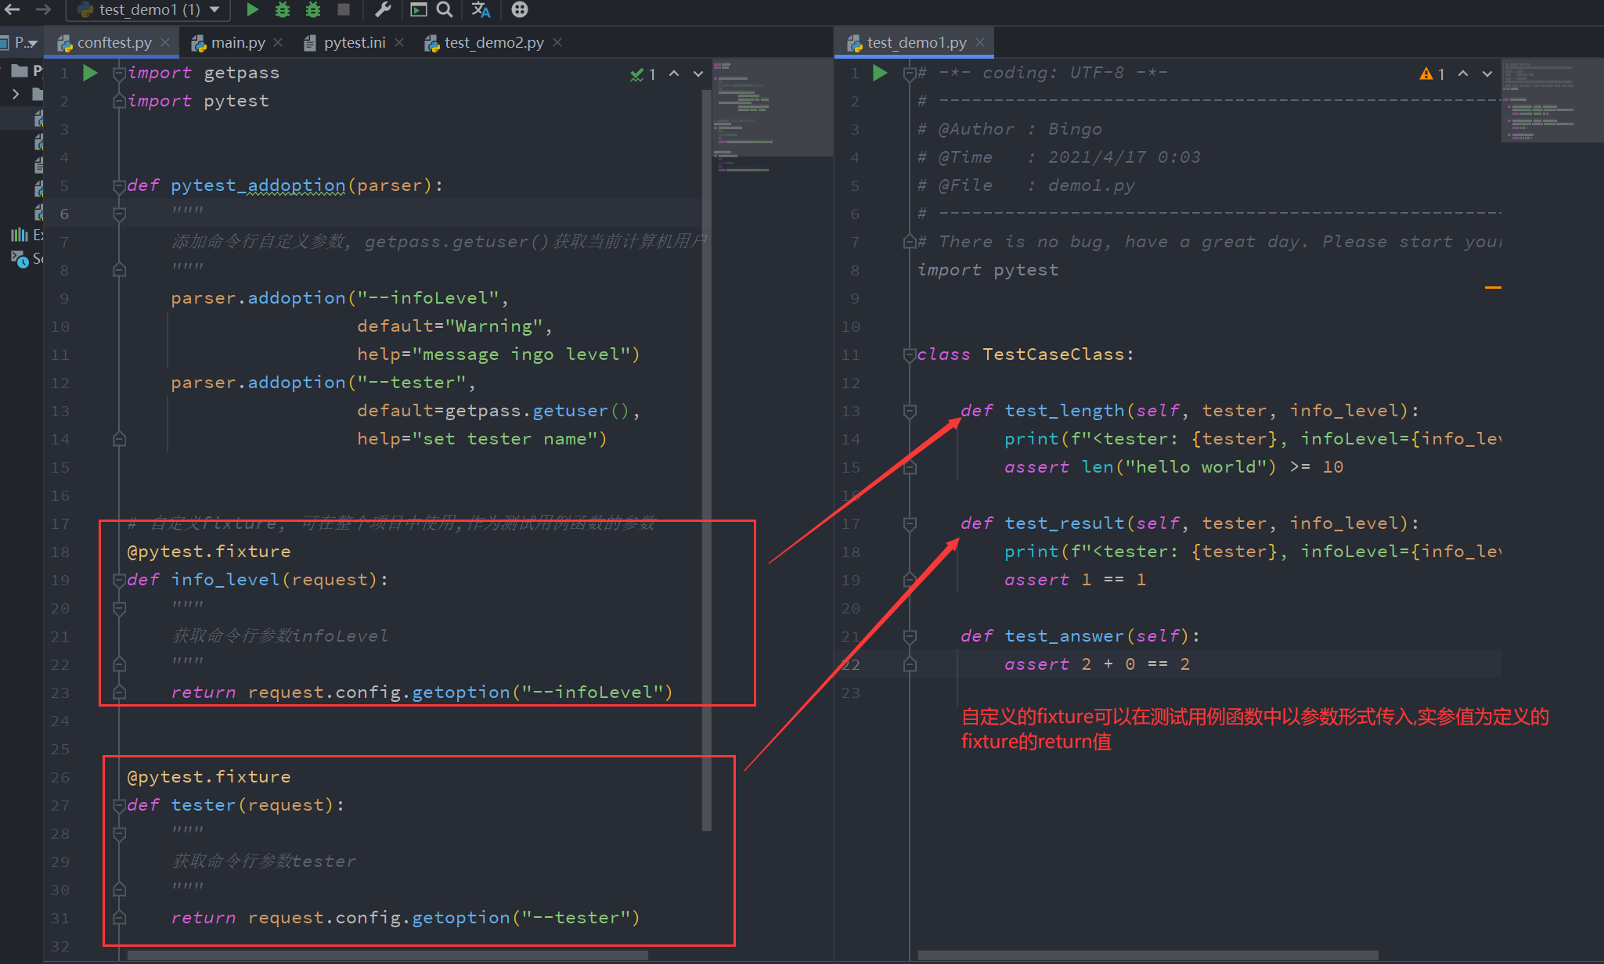
Task: Click the left editor horizontal scrollbar
Action: tap(387, 955)
